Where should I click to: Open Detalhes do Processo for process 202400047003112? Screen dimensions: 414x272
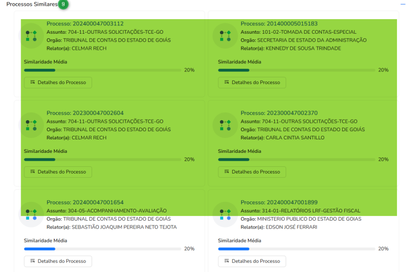tap(58, 82)
